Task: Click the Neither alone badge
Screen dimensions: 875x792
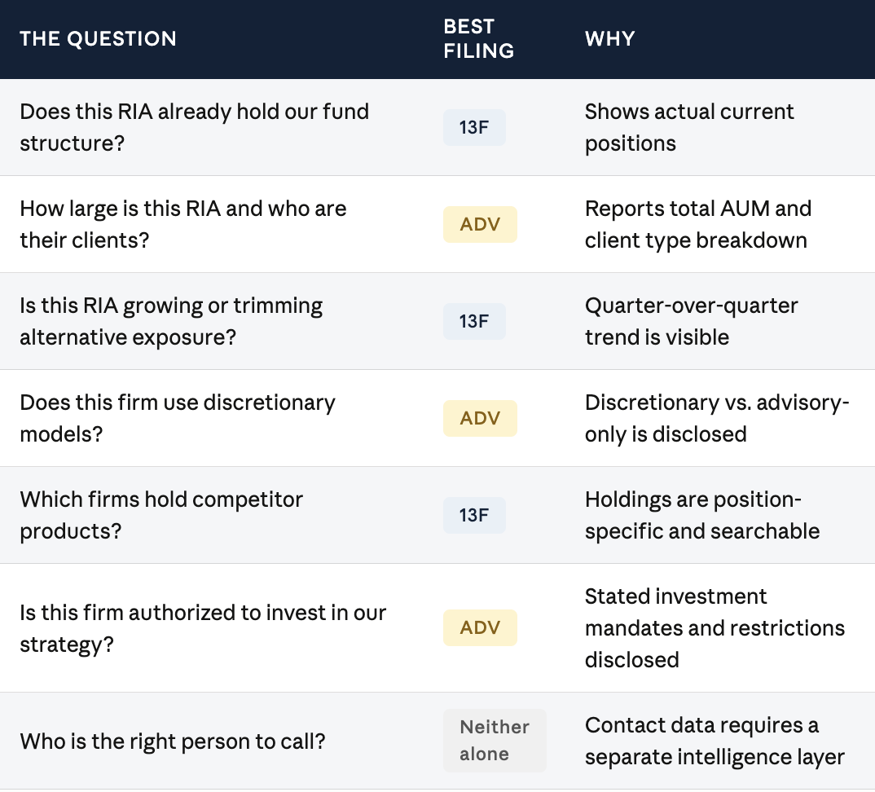Action: coord(495,741)
